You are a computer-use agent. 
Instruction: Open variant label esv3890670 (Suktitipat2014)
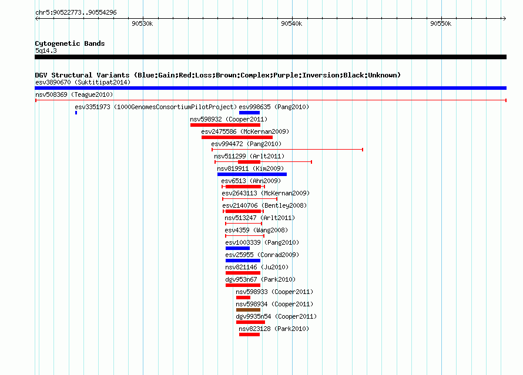coord(83,82)
